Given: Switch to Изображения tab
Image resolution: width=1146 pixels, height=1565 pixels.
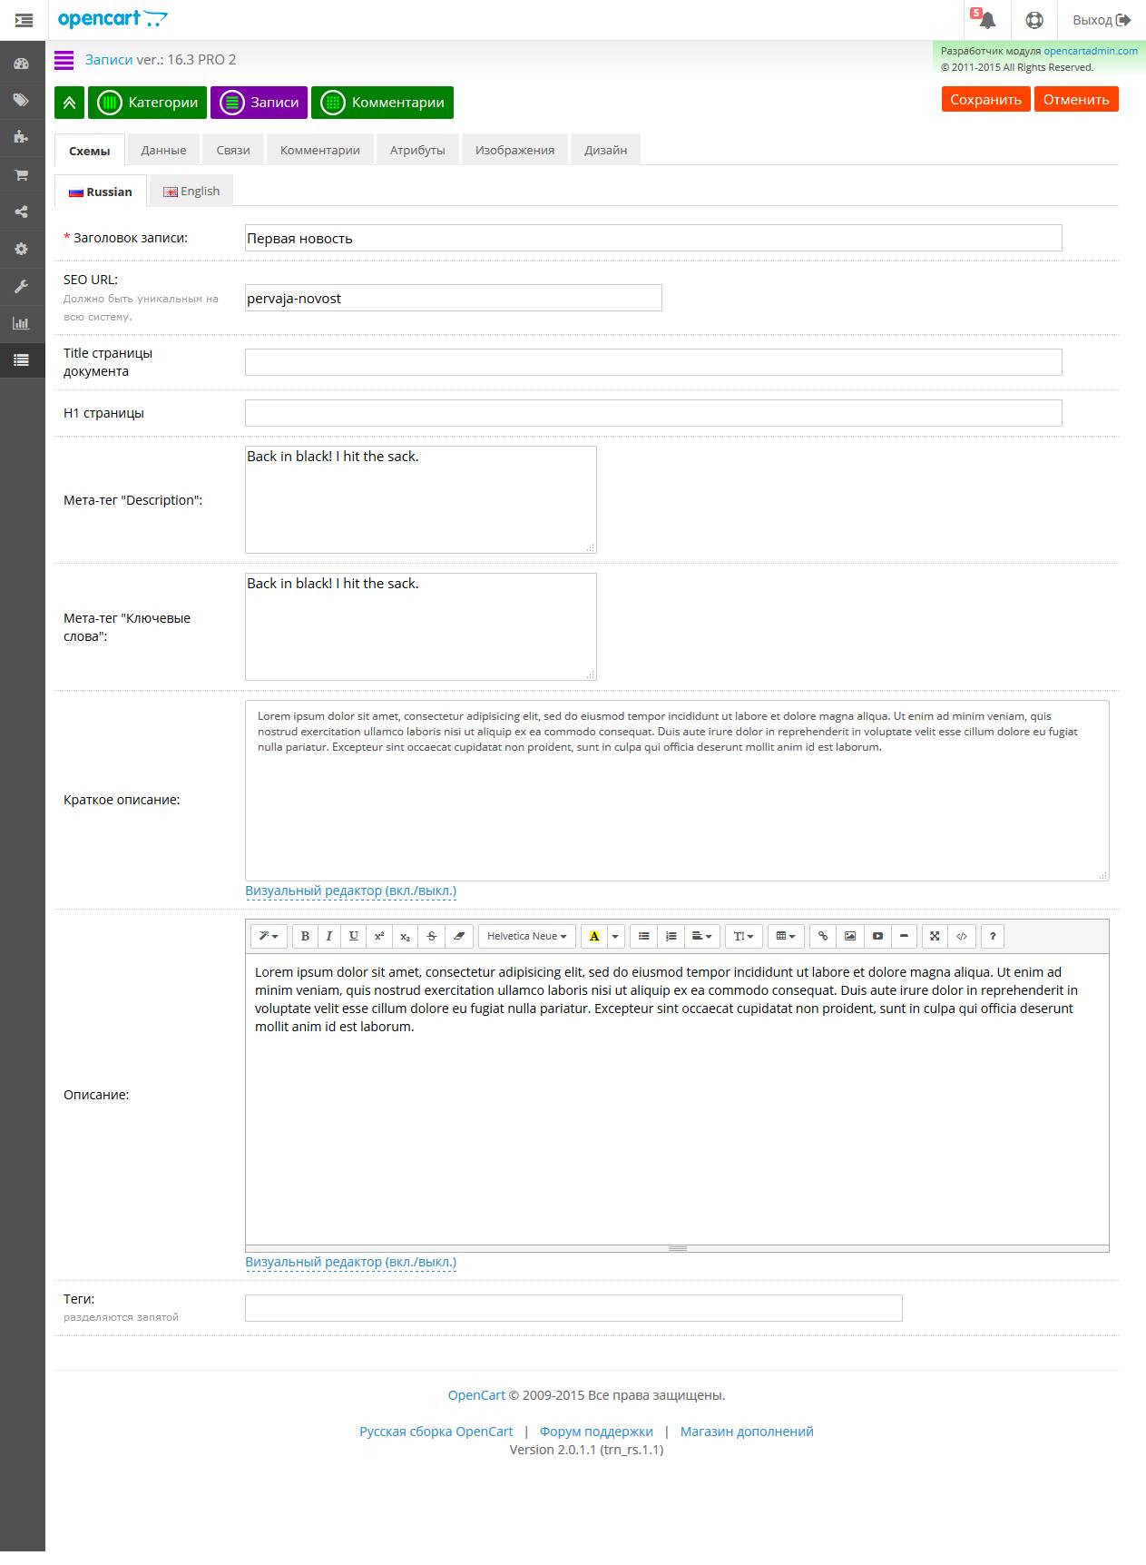Looking at the screenshot, I should click(514, 150).
